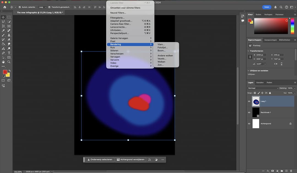Choose Wolken from the Rendering submenu
The image size is (297, 173).
[x=161, y=62]
